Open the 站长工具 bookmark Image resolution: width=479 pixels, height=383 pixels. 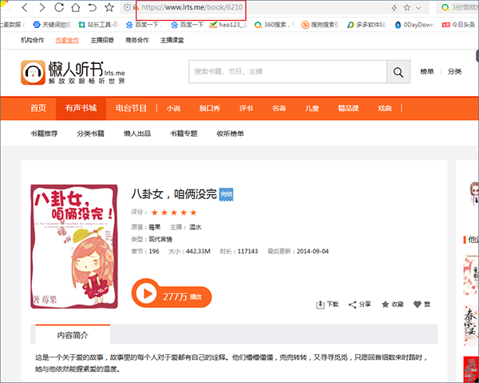[98, 25]
